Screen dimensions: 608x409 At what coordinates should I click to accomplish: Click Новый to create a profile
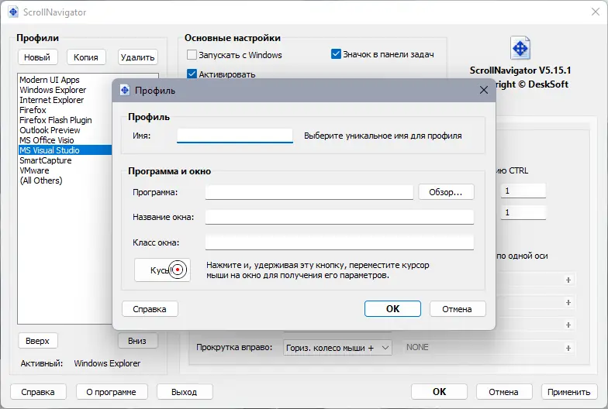point(37,57)
